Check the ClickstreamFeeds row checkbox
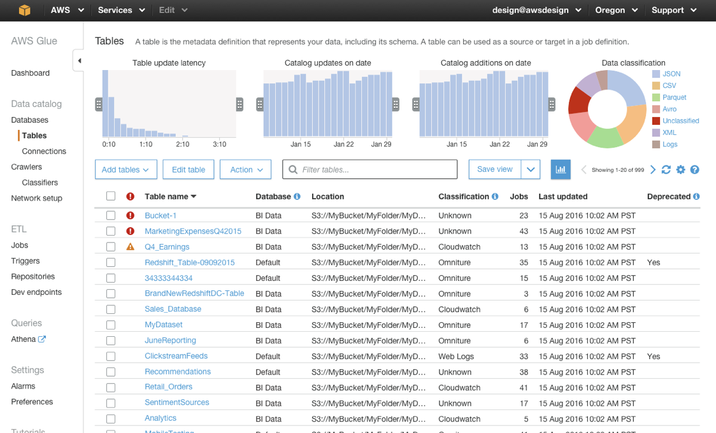 coord(111,357)
